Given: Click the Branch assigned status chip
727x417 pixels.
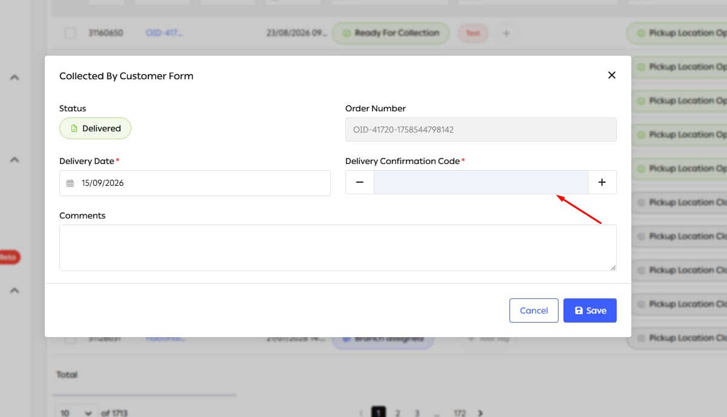Looking at the screenshot, I should point(383,338).
